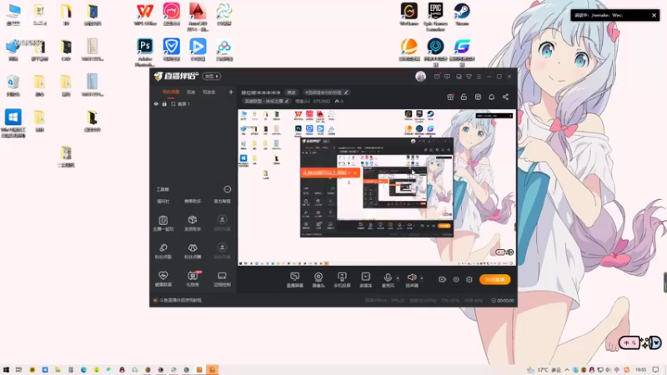Open the user avatar in the title bar

[420, 77]
